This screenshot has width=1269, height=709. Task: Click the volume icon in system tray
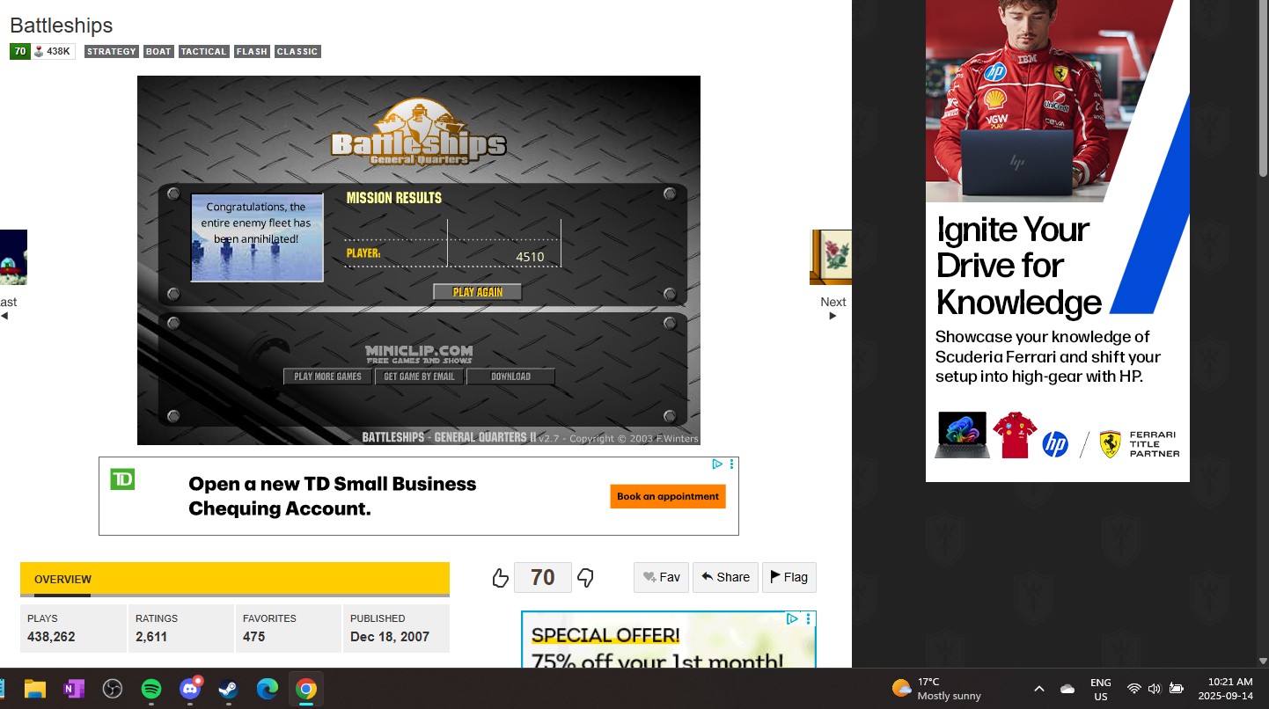(1154, 689)
